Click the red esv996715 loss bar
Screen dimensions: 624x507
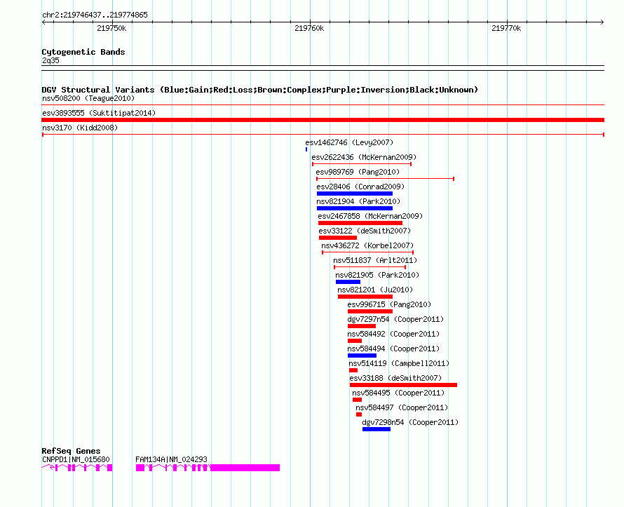(370, 311)
